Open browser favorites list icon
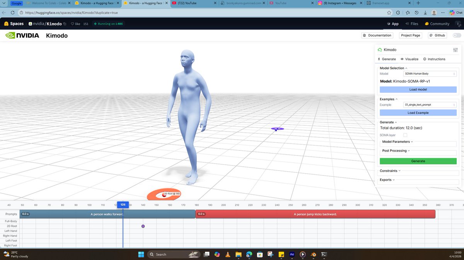The width and height of the screenshot is (464, 260). coord(407,12)
